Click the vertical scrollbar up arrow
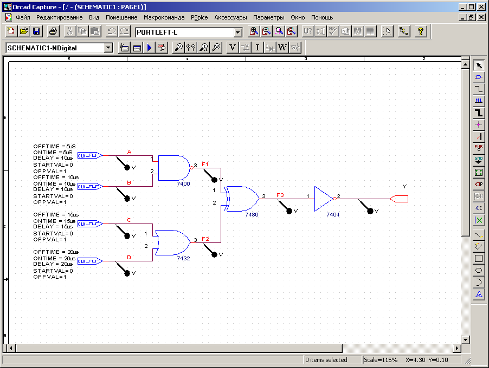 pos(465,64)
